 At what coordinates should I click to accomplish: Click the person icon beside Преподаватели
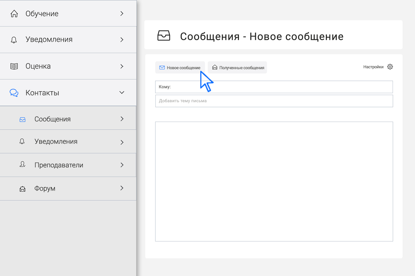click(x=22, y=165)
